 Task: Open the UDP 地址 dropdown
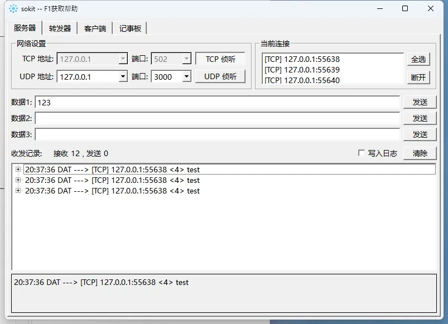[x=123, y=77]
